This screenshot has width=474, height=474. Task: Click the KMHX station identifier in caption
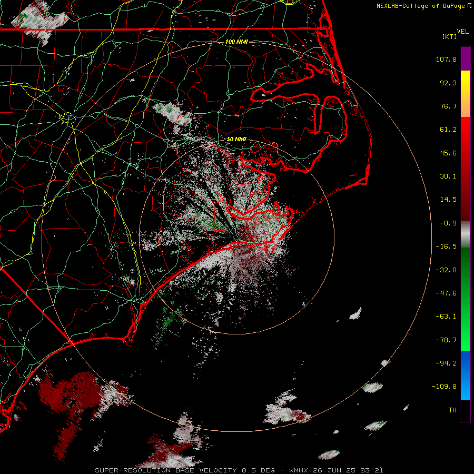(x=299, y=470)
